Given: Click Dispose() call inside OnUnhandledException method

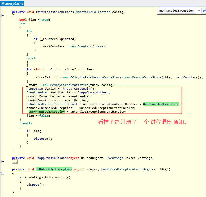Looking at the screenshot, I should click(x=35, y=185).
